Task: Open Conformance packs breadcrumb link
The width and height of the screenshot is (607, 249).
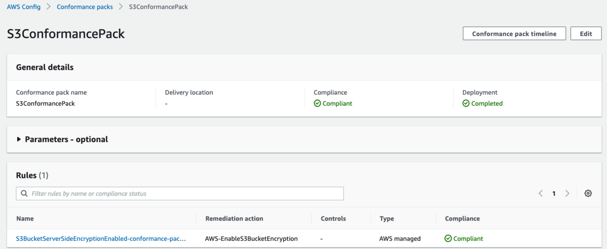Action: tap(84, 7)
